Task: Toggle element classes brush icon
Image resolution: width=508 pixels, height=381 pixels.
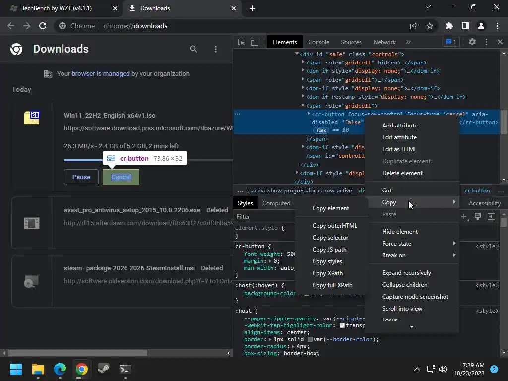Action: pyautogui.click(x=478, y=216)
